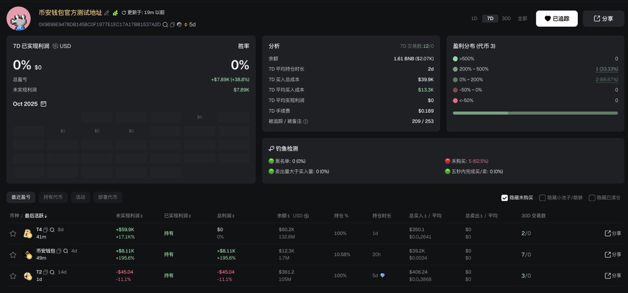
Task: Open the 最近盈亏 tab
Action: tap(21, 197)
